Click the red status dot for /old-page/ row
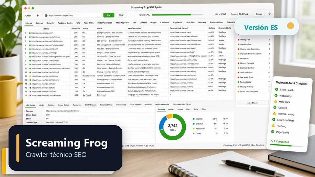Screen dimensions: 315x177 30,95
